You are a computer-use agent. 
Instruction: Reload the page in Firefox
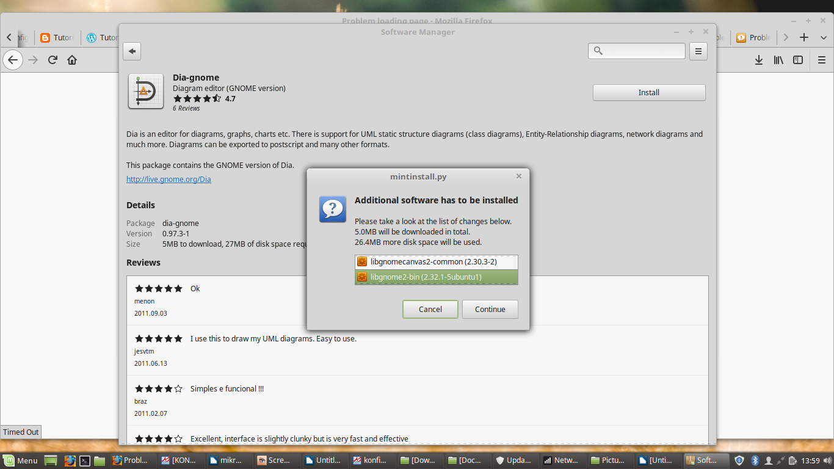coord(53,60)
